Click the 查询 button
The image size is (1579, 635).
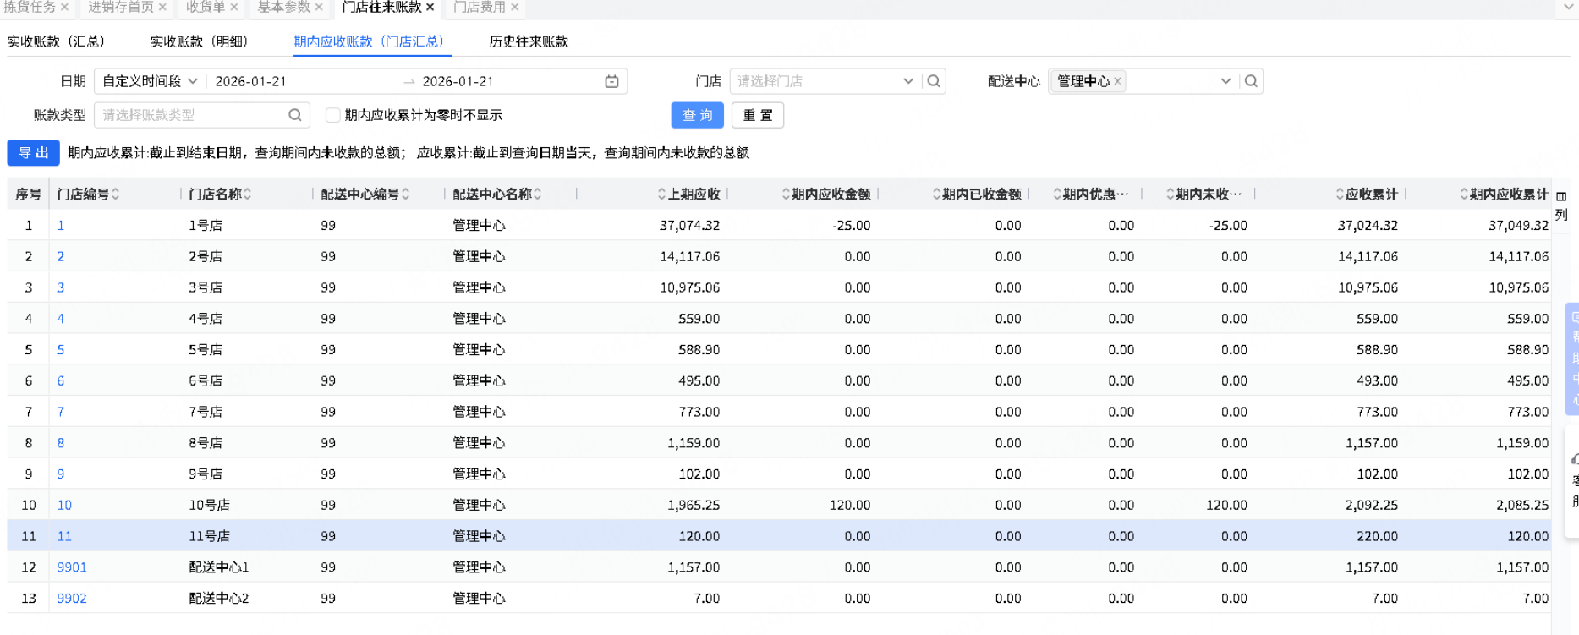pos(697,115)
